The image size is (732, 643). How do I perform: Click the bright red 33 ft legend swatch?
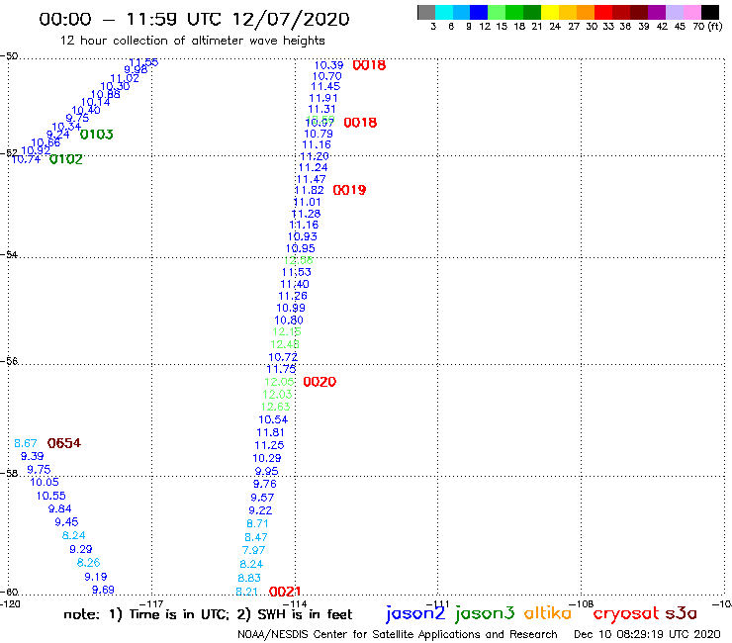coord(603,12)
